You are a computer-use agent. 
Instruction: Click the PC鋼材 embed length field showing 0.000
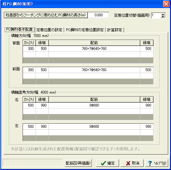[x=99, y=15]
